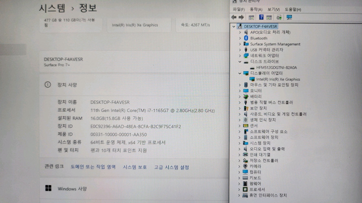This screenshot has width=362, height=203.
Task: Click the Back arrow in Device Manager toolbar
Action: tap(234, 17)
